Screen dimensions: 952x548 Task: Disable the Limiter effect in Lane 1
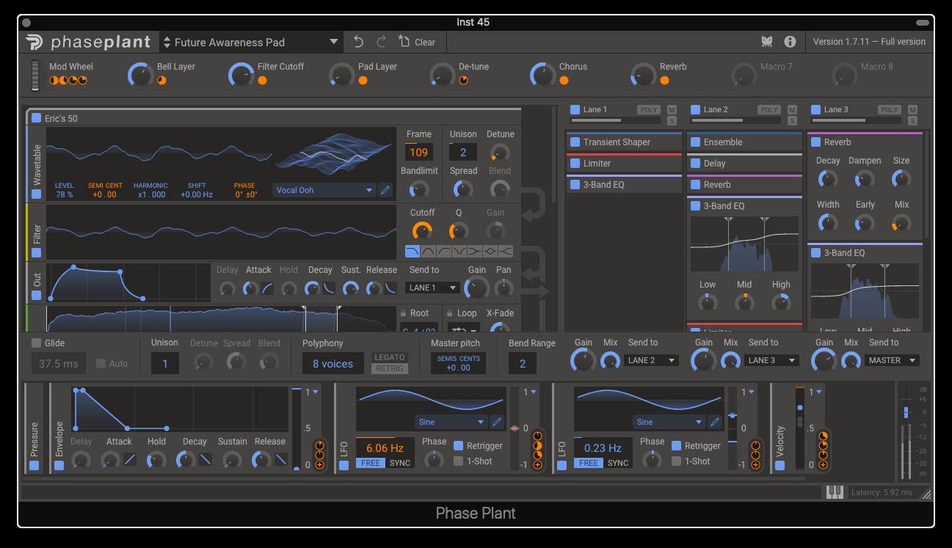[x=575, y=164]
